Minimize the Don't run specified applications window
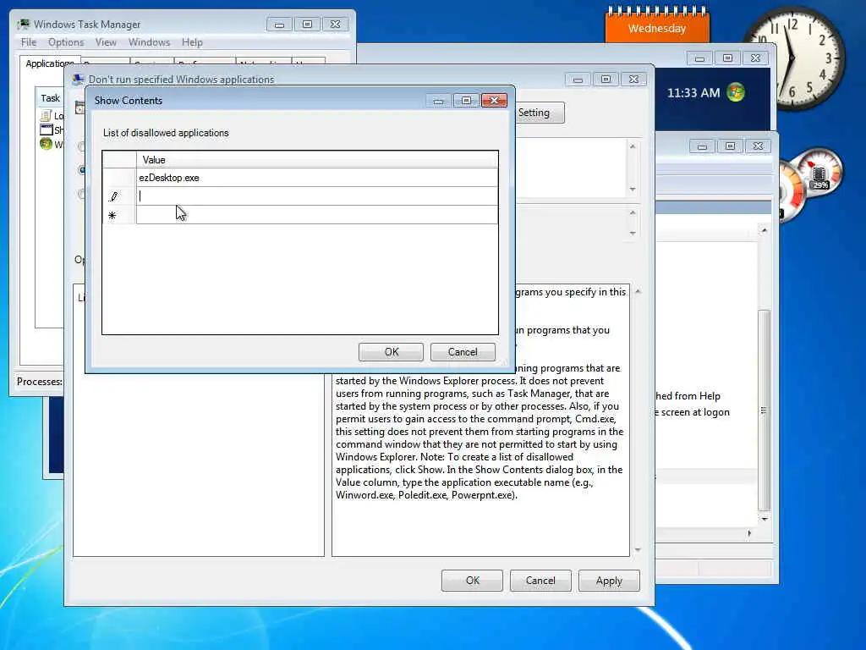The width and height of the screenshot is (866, 650). pos(578,80)
